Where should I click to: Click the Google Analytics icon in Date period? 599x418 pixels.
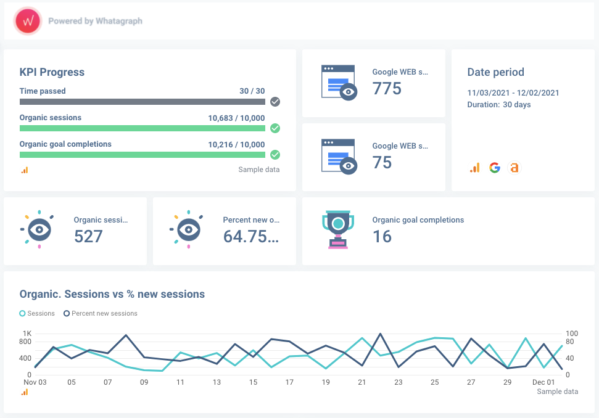(x=474, y=168)
